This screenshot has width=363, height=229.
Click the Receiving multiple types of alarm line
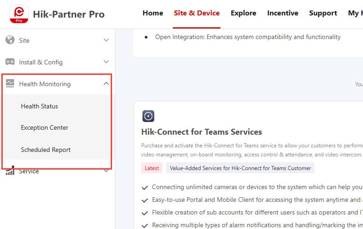click(x=257, y=225)
